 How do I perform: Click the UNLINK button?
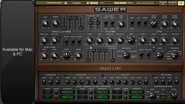[x=123, y=3]
